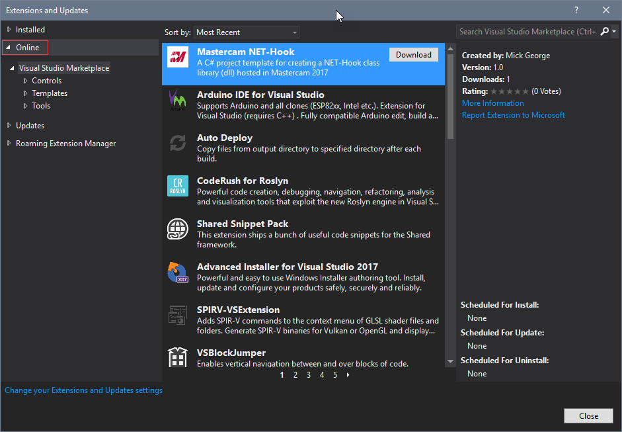Click the Advanced Installer 2017 icon
622x432 pixels.
pyautogui.click(x=178, y=272)
